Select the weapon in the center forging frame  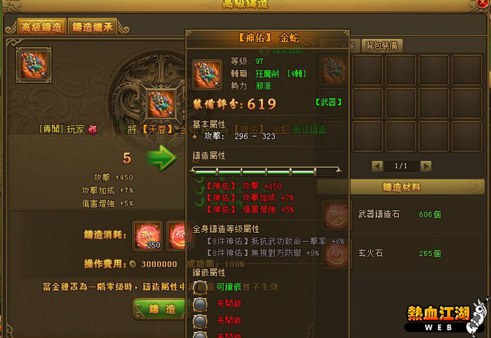tap(161, 104)
